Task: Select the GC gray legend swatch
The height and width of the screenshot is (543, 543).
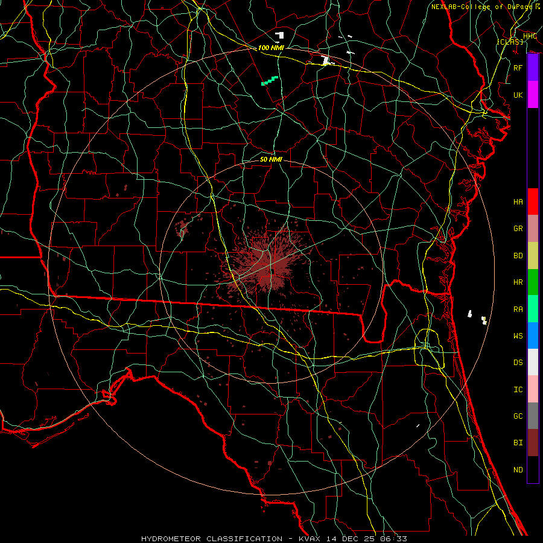Action: click(533, 416)
